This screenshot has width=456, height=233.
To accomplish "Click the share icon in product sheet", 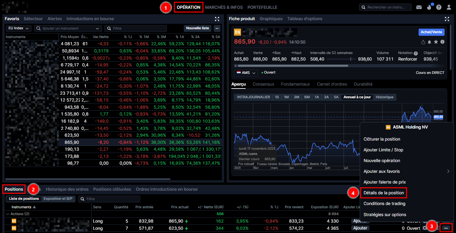I will [x=423, y=42].
